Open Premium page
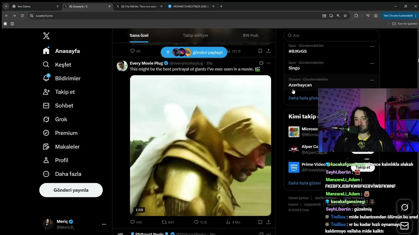419x235 pixels. [60, 133]
